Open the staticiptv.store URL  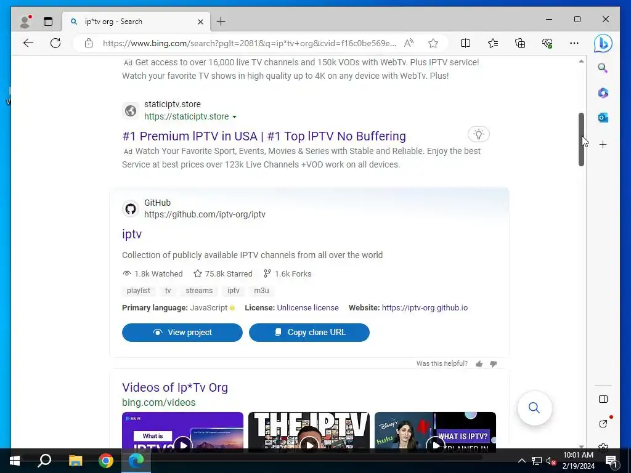(186, 116)
